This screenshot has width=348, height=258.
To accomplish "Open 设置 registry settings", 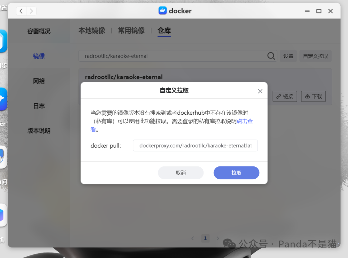I will coord(288,56).
